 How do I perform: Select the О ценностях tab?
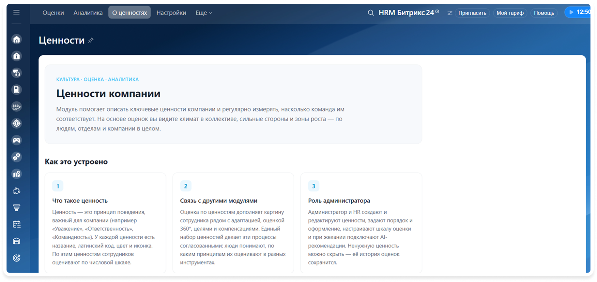[130, 13]
